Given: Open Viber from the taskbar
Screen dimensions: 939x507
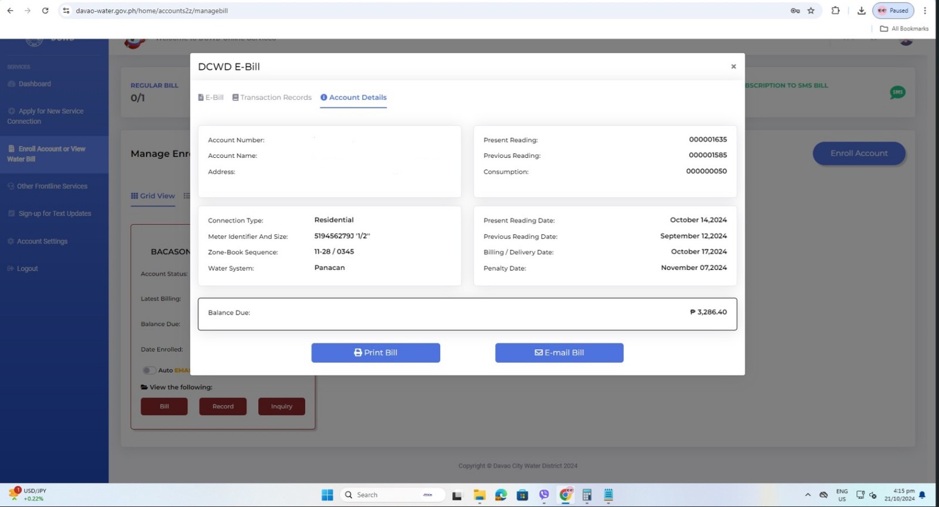Looking at the screenshot, I should [x=544, y=495].
